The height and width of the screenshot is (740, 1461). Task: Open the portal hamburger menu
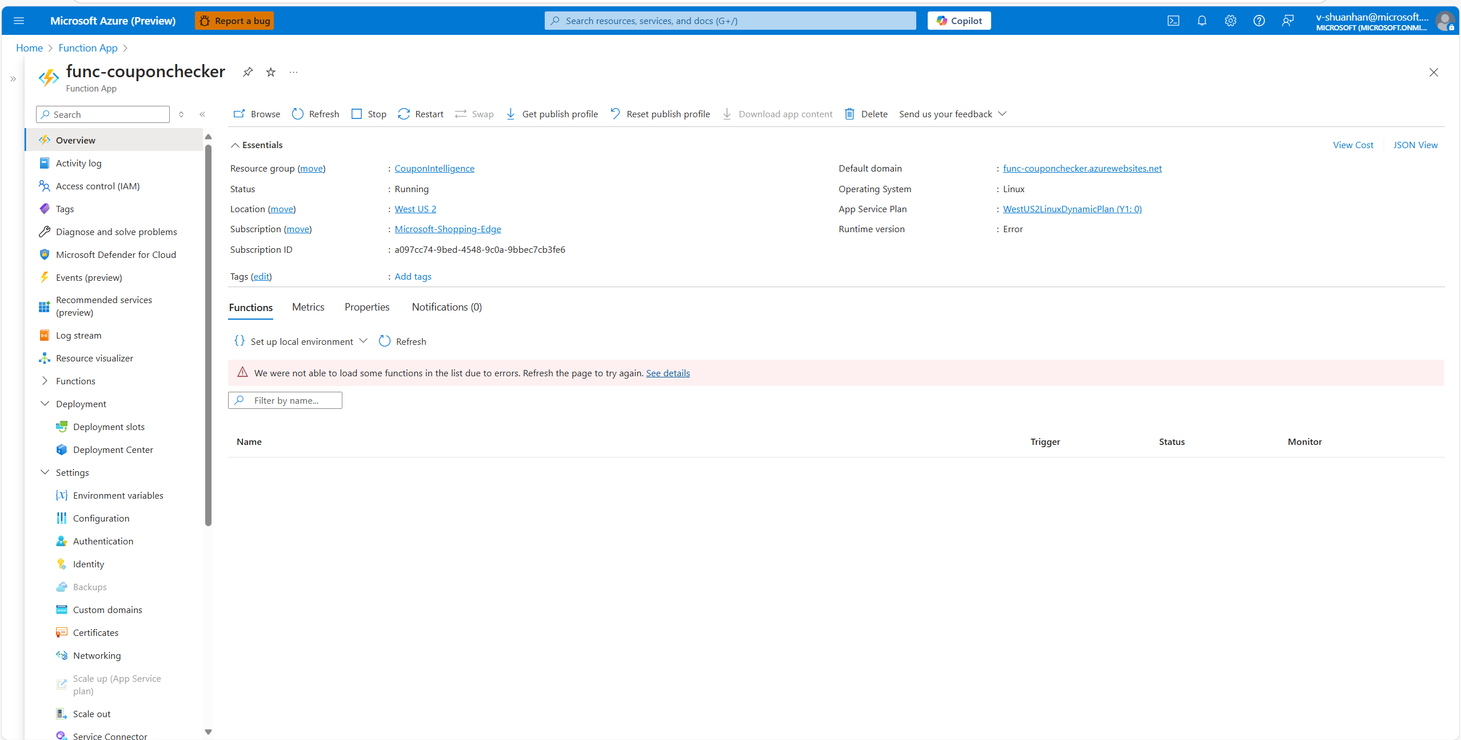click(19, 21)
